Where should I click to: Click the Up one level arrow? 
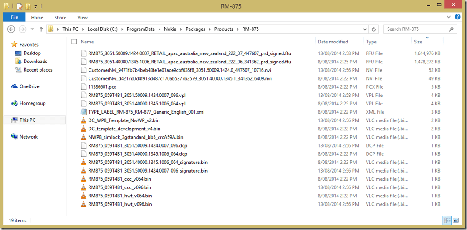[x=41, y=29]
